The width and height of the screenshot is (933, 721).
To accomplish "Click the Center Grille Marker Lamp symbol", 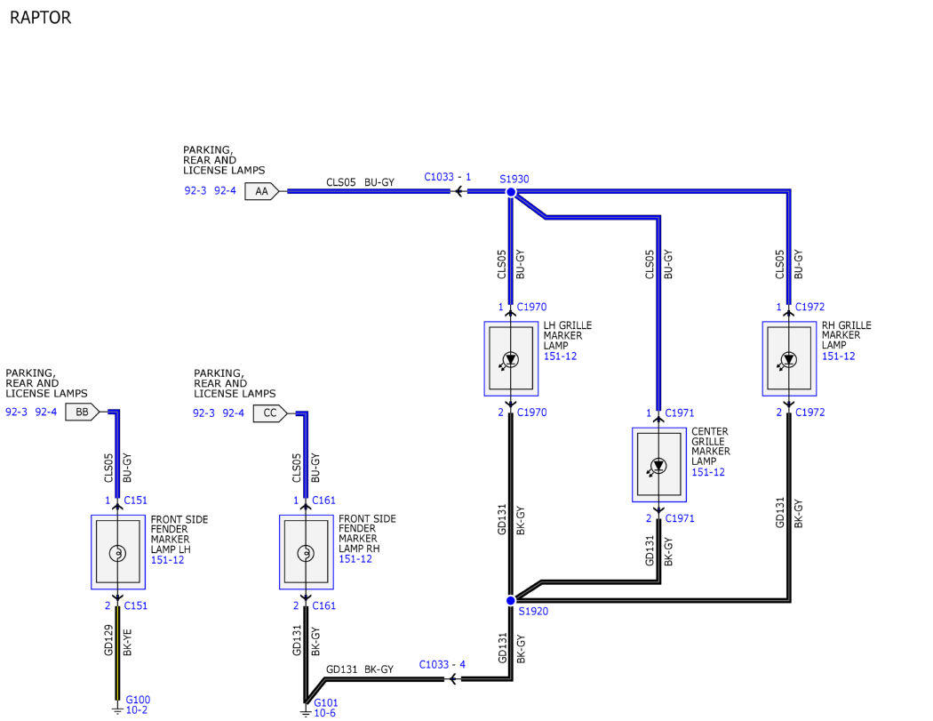I will pos(658,465).
